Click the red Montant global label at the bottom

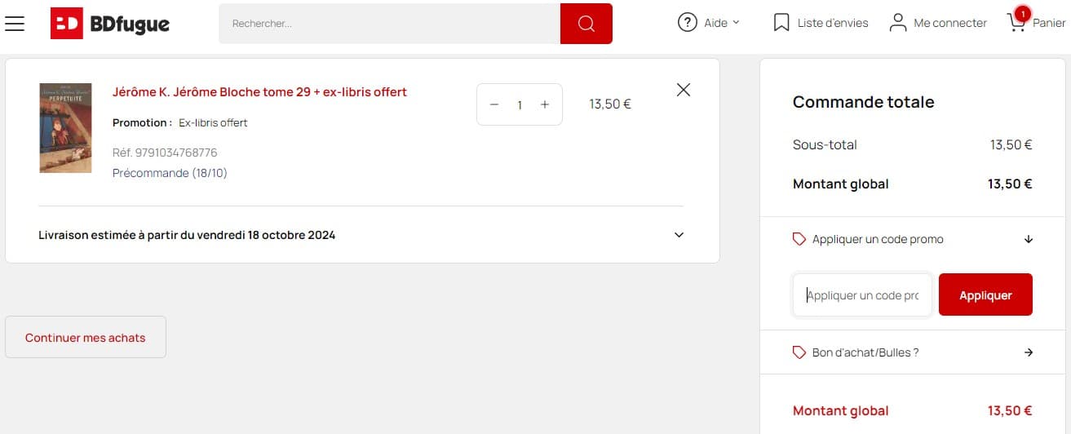840,410
